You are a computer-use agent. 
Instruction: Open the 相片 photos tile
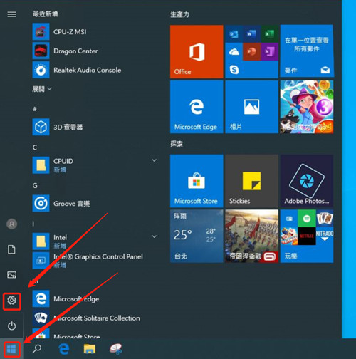251,107
